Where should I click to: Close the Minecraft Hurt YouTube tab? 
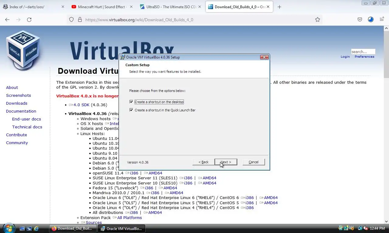131,7
